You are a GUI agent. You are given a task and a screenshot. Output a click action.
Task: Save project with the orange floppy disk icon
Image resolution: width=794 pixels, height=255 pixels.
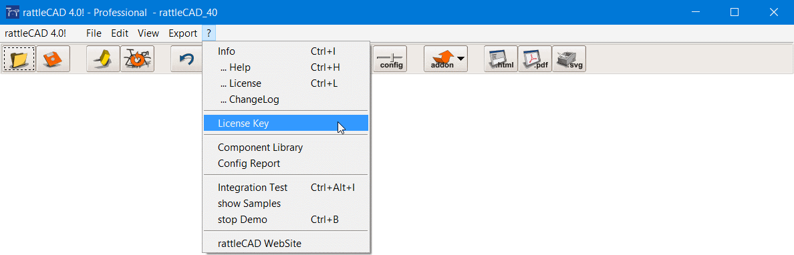point(53,59)
